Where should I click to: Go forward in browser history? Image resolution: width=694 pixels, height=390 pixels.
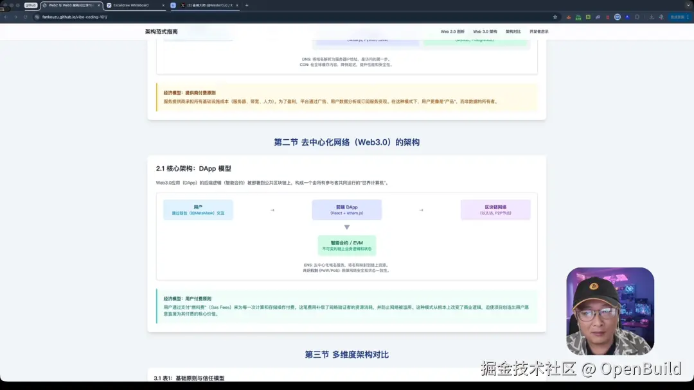15,17
